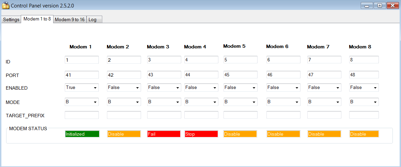Screen dimensions: 401x167
Task: Minimize the Control Panel window
Action: [x=367, y=6]
